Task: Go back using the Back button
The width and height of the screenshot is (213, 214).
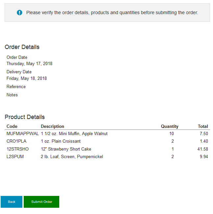Action: coord(12,202)
